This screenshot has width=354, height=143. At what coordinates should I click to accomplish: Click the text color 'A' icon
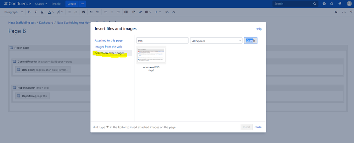(50, 12)
